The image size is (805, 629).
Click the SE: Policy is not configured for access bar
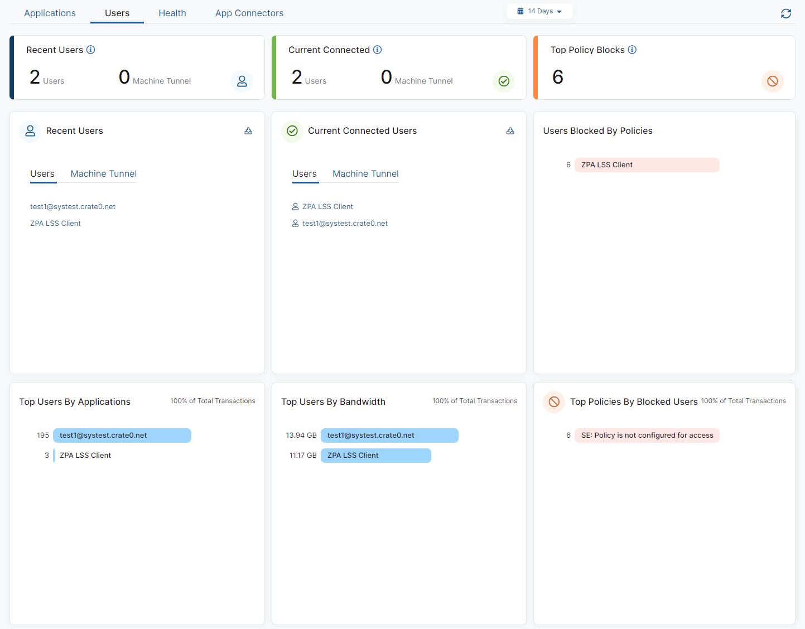tap(647, 435)
